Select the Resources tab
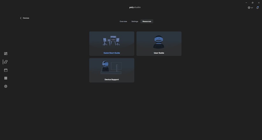The image size is (262, 140). click(x=147, y=22)
